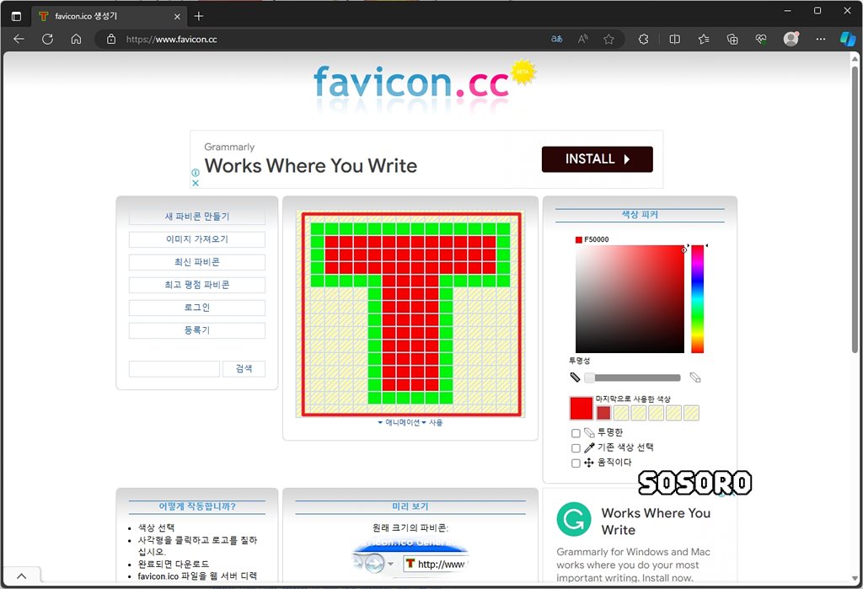
Task: Click the Grammarly logo in side ad
Action: tap(573, 519)
